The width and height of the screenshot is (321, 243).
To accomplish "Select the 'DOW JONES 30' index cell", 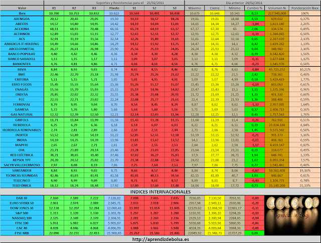I will [22, 208].
